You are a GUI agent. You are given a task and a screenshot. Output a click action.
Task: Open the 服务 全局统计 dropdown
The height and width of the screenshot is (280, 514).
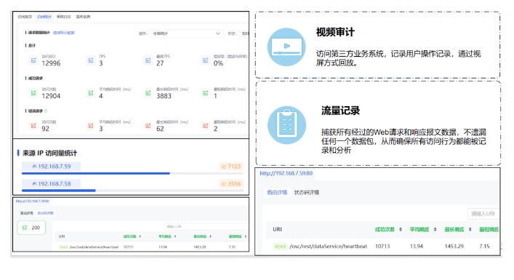pos(187,33)
